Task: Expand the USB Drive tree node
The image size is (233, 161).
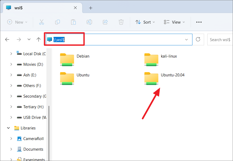Action: [11, 118]
